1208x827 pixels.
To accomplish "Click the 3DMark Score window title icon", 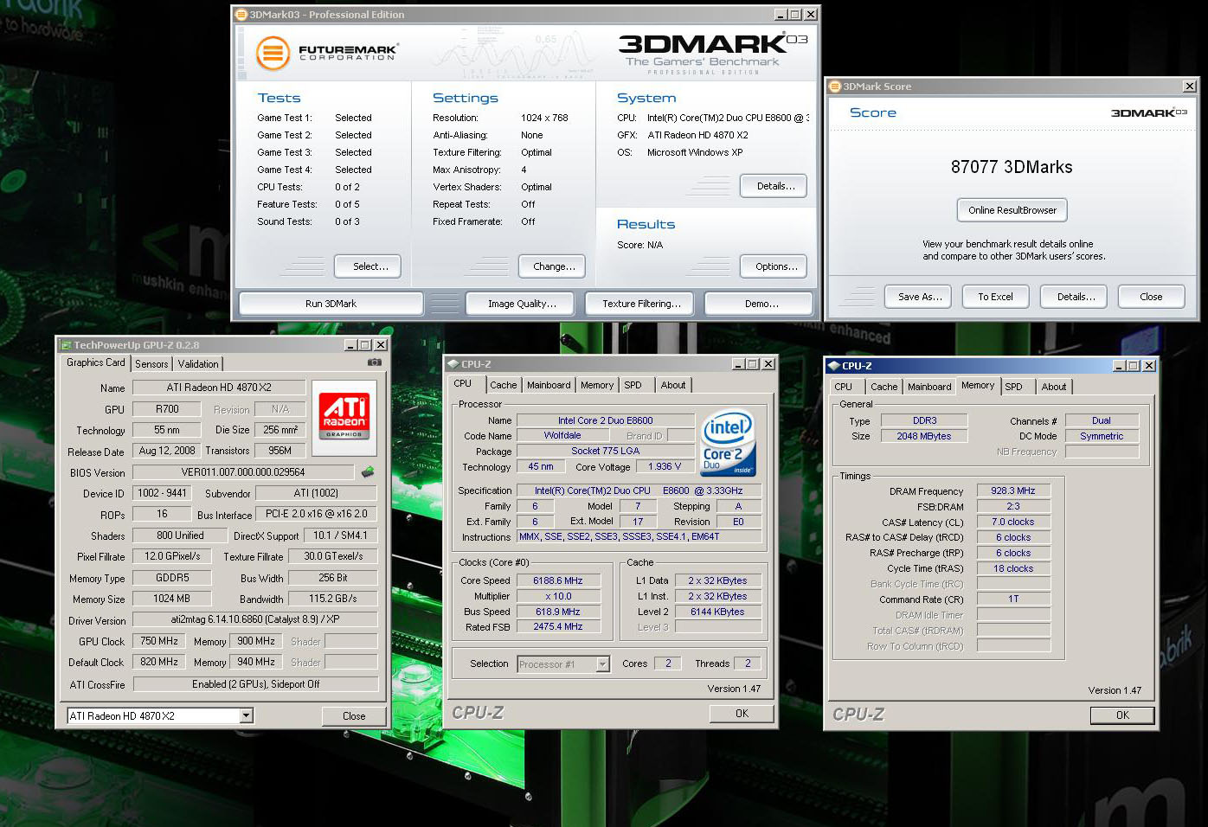I will click(x=835, y=87).
